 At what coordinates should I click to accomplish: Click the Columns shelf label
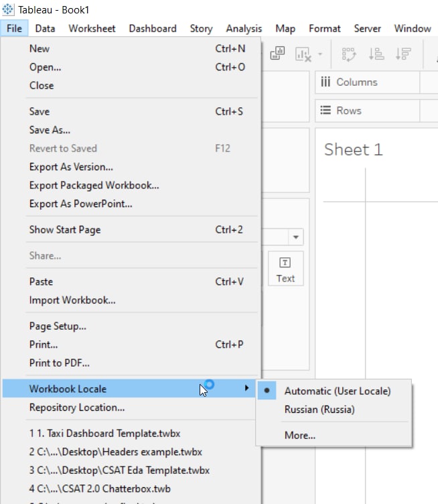click(x=357, y=82)
